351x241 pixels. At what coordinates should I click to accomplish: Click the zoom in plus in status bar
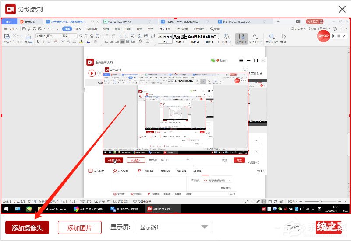click(340, 201)
